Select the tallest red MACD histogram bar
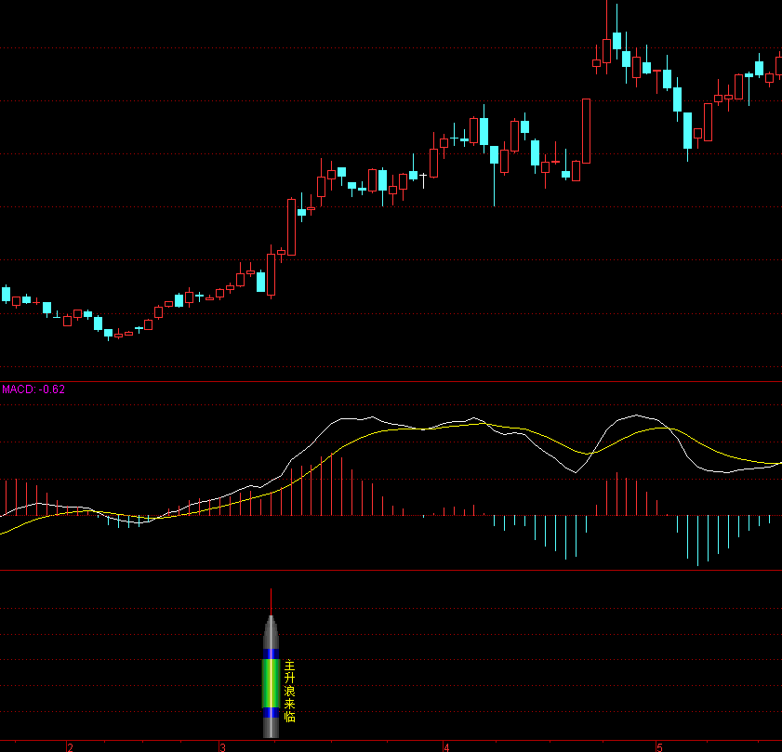782x752 pixels. click(x=331, y=484)
